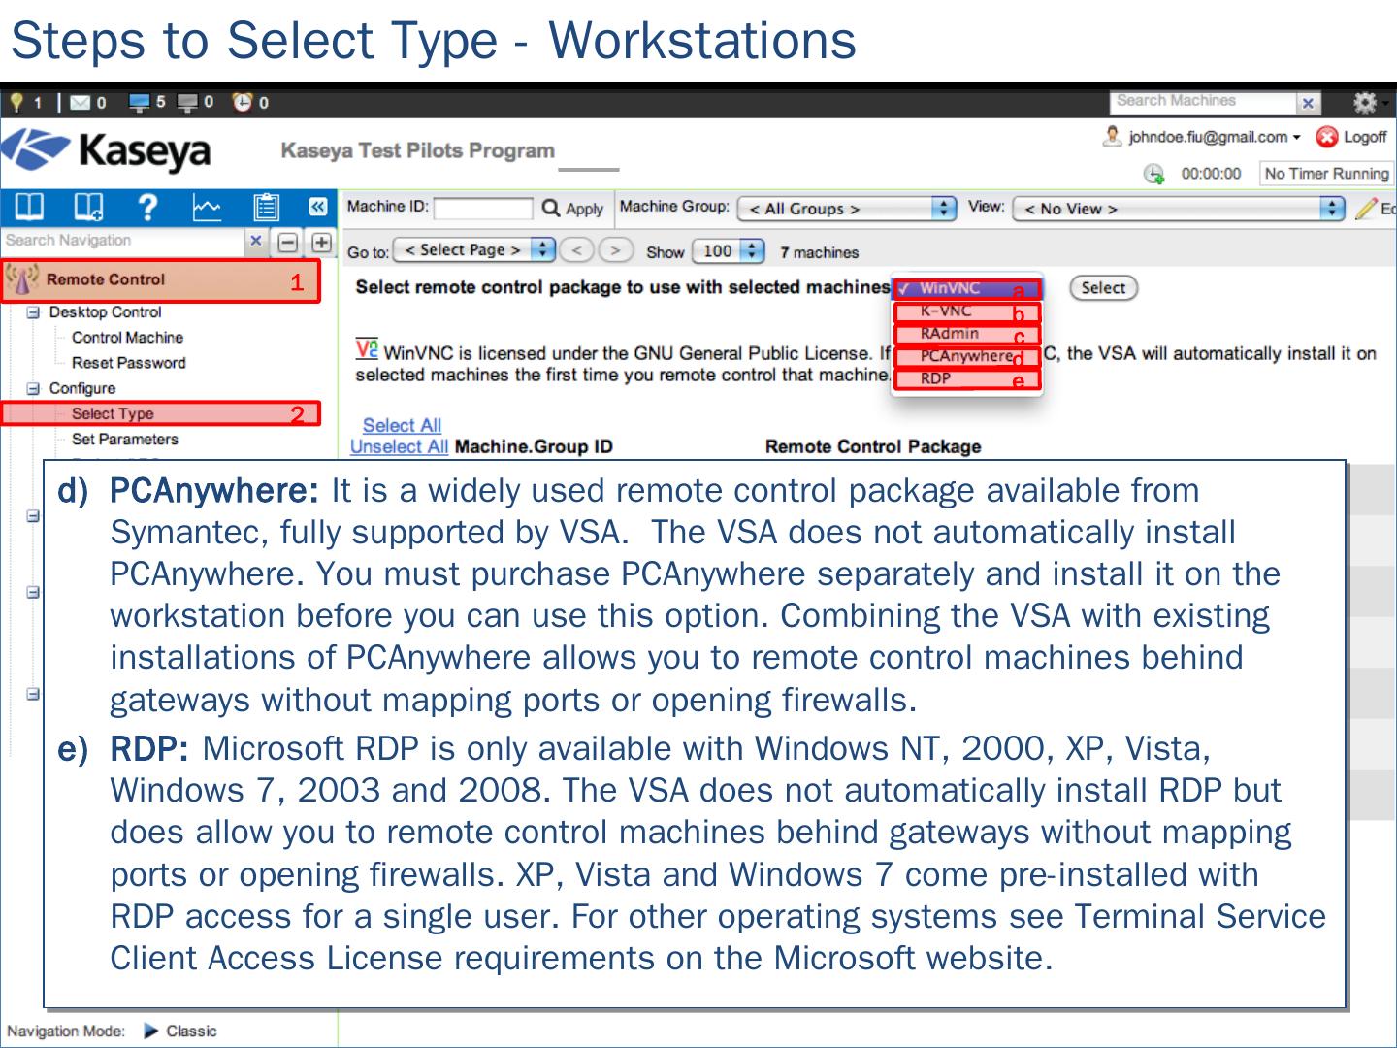Click the Machine.Group ID column header
The height and width of the screenshot is (1048, 1397).
tap(534, 446)
